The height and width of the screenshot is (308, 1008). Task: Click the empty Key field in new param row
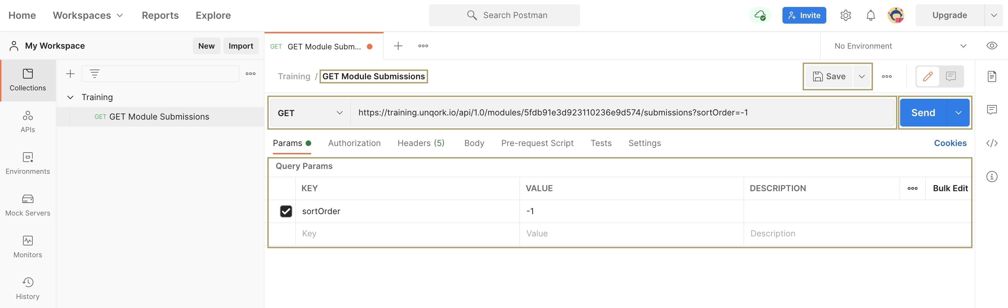(407, 234)
